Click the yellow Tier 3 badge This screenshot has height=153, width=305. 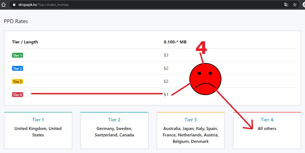click(x=18, y=81)
